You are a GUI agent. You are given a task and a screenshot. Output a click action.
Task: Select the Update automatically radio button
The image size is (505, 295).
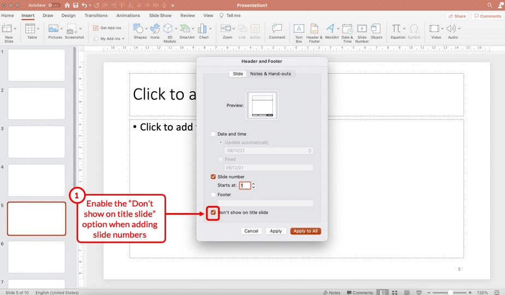pos(221,143)
